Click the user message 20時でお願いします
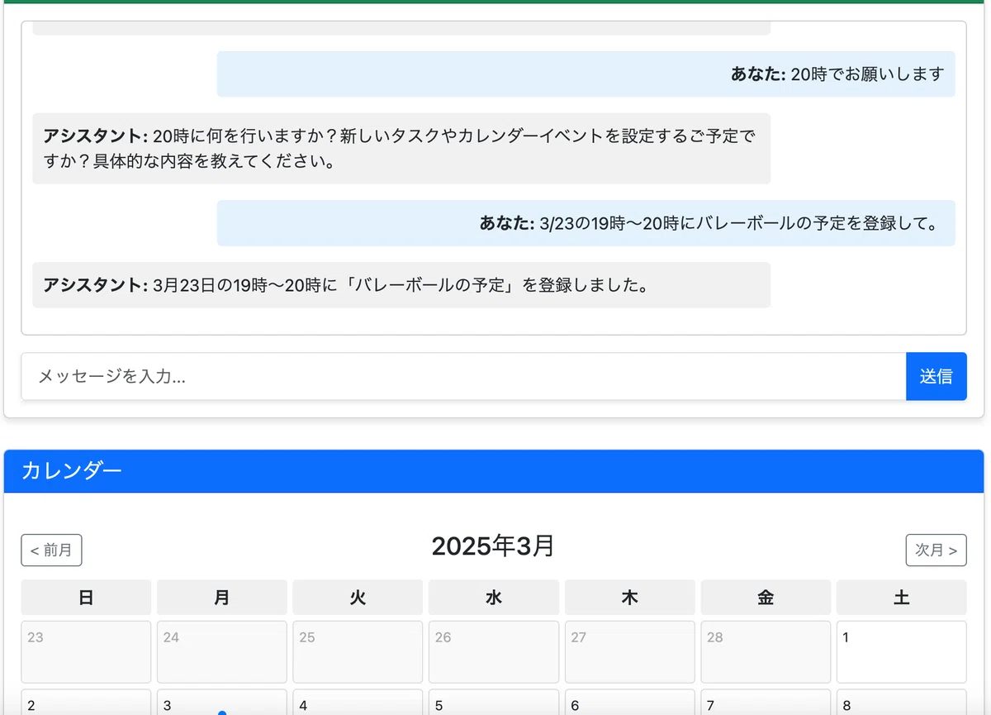 pos(586,74)
